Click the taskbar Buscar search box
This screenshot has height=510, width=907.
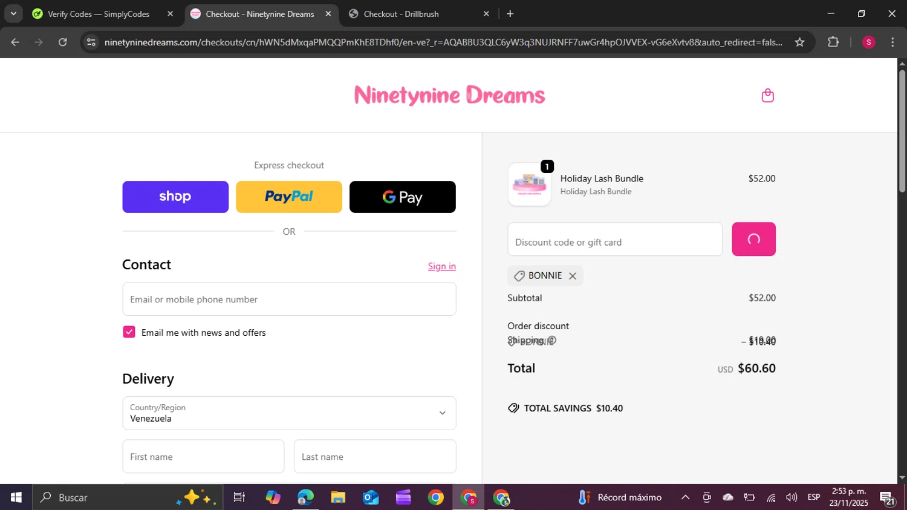[x=127, y=497]
